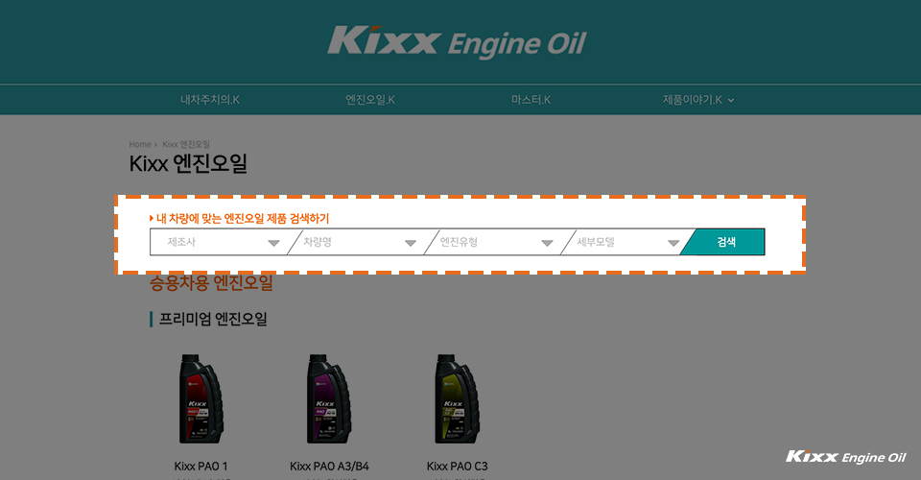The width and height of the screenshot is (921, 480).
Task: Open the Kixx PAO A3/B4 product name link
Action: 329,466
